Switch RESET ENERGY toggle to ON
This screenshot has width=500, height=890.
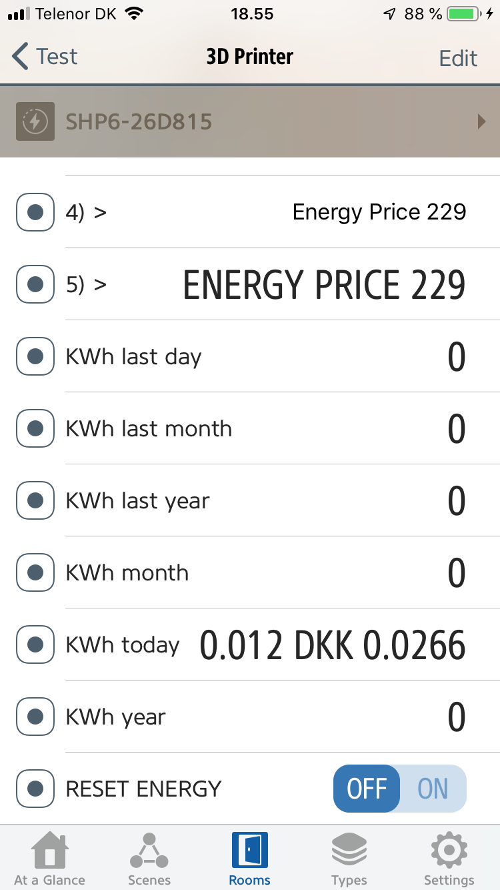[x=433, y=789]
